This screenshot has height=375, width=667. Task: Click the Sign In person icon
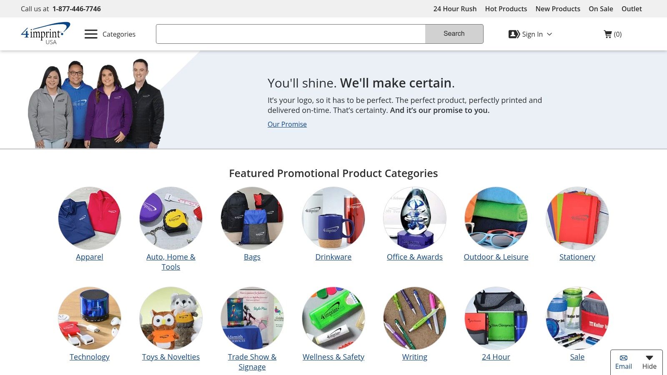pyautogui.click(x=514, y=34)
